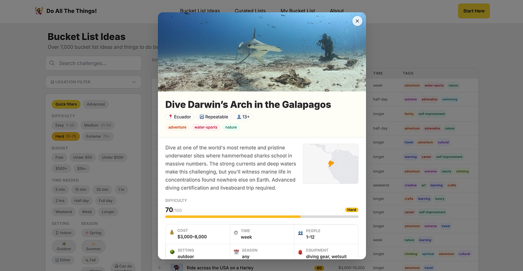Select the 2 hrs time filter
The width and height of the screenshot is (523, 271).
[x=60, y=201]
